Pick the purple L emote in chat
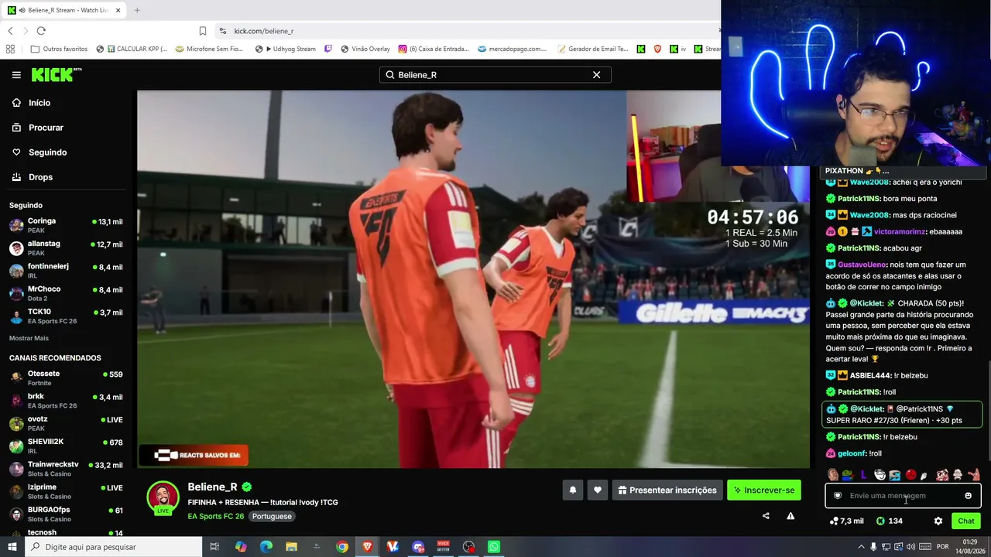Image resolution: width=991 pixels, height=557 pixels. point(864,474)
